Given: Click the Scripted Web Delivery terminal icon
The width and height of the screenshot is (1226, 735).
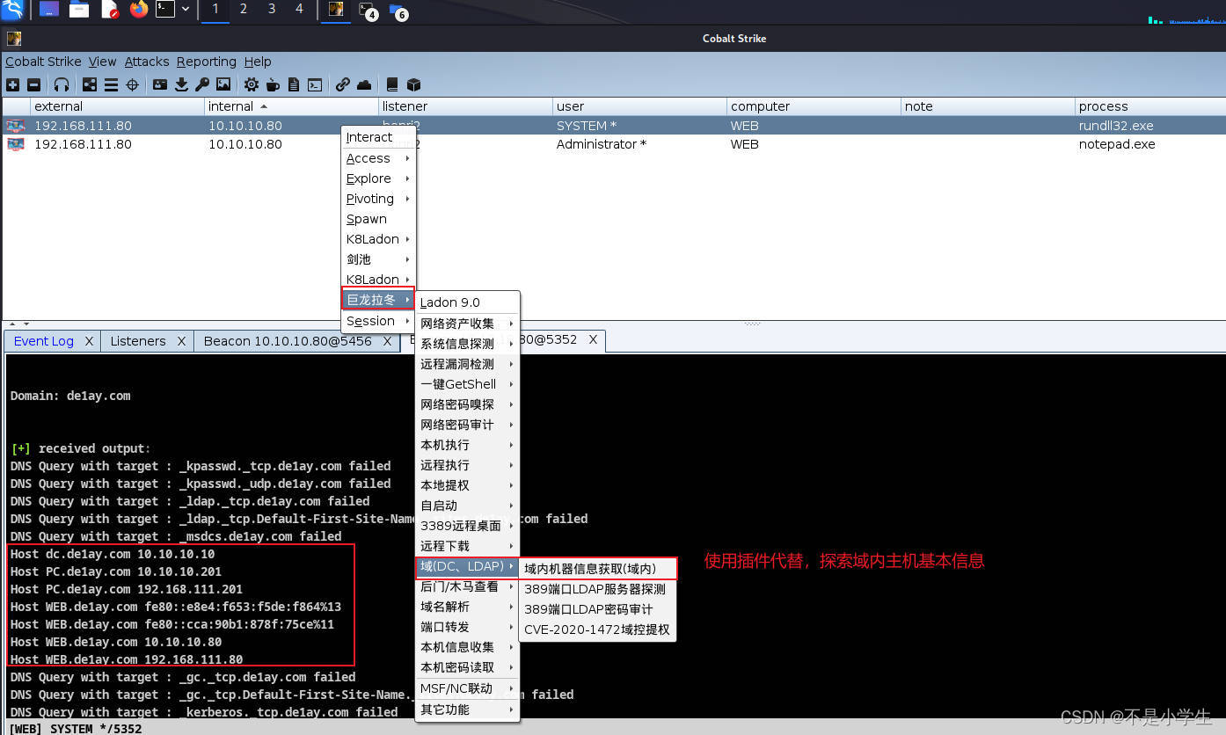Looking at the screenshot, I should click(315, 84).
